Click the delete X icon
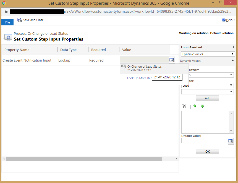 pos(184,106)
